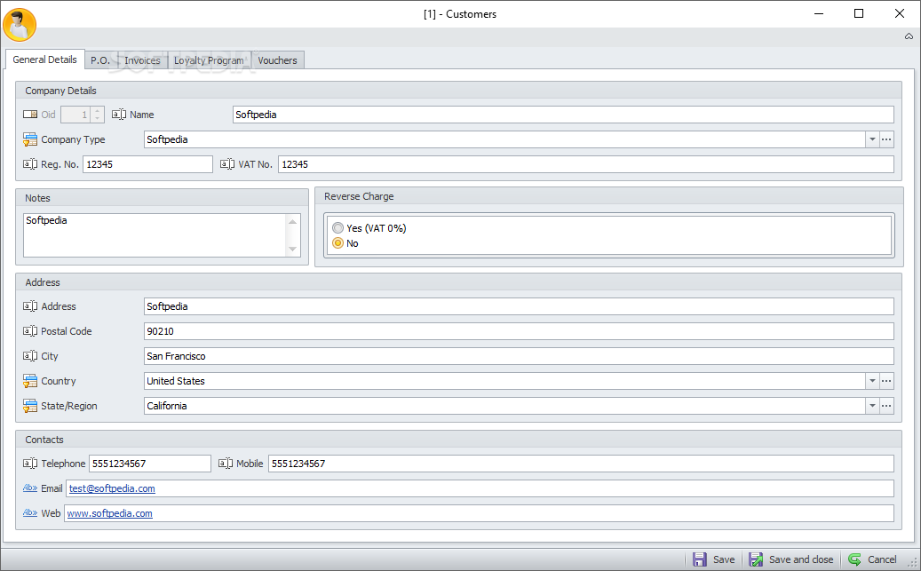Click the State/Region ellipsis button
921x571 pixels.
[887, 406]
